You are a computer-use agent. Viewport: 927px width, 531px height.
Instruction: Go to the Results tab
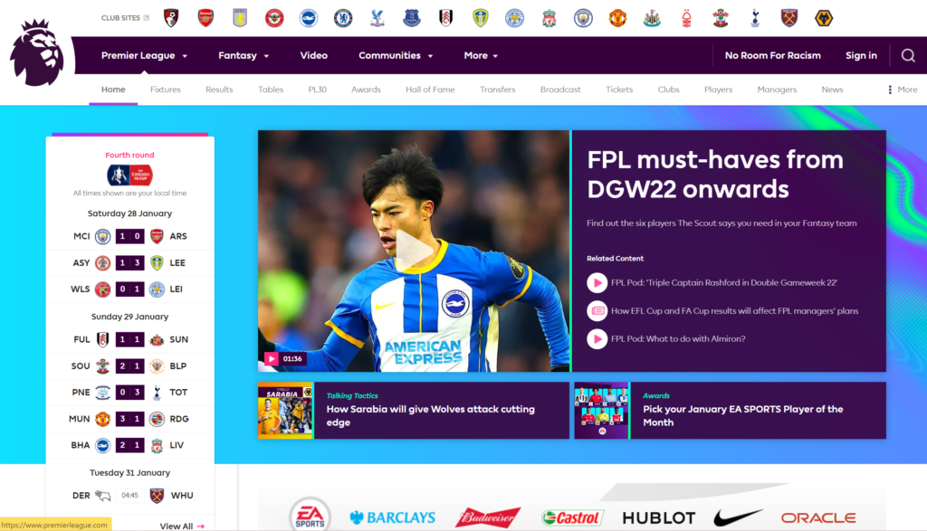(x=219, y=90)
